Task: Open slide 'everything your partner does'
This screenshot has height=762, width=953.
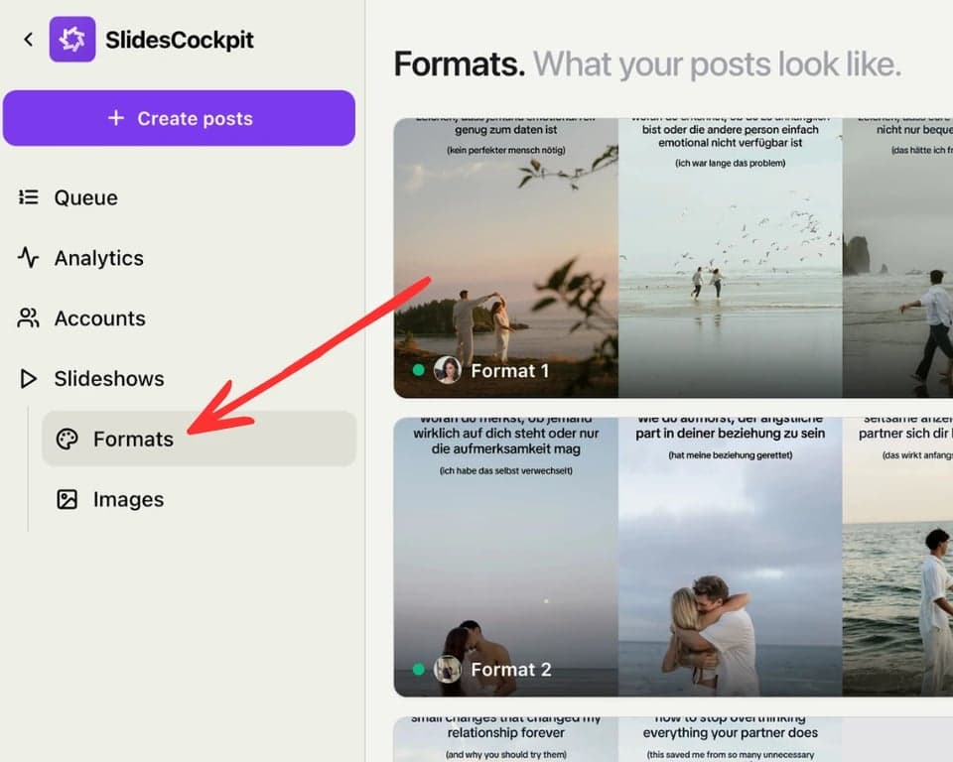Action: 730,739
